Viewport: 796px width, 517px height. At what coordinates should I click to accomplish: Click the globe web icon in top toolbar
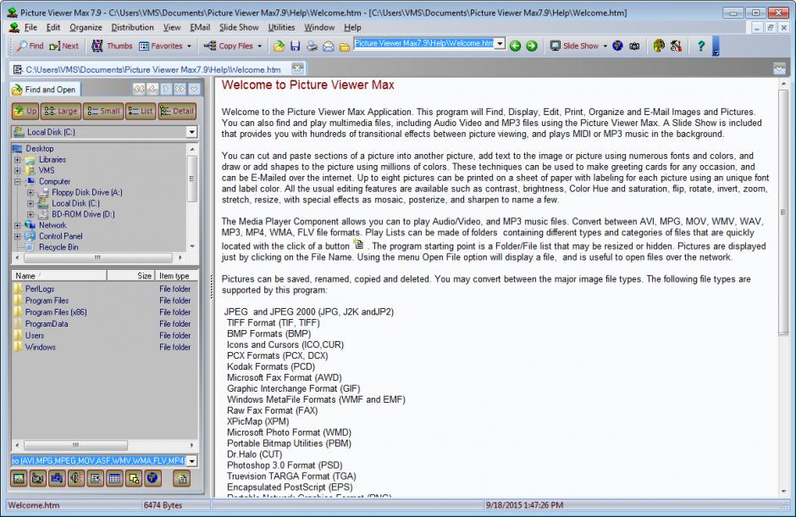coord(617,46)
